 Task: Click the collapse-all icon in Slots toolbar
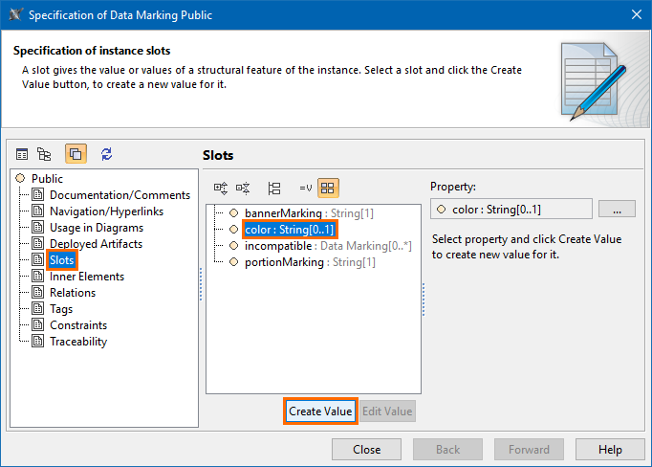click(243, 189)
